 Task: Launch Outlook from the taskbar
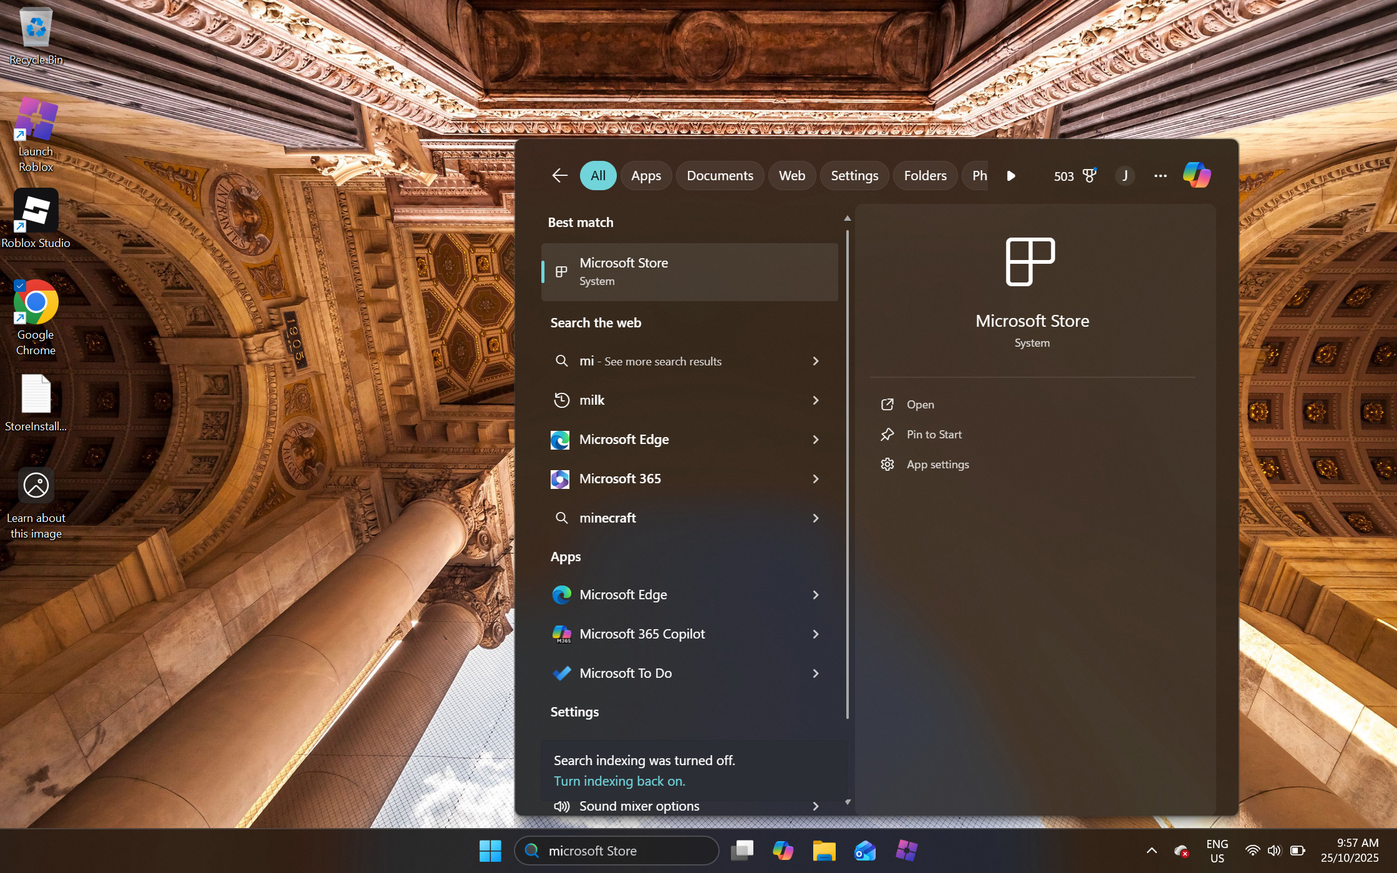[865, 851]
